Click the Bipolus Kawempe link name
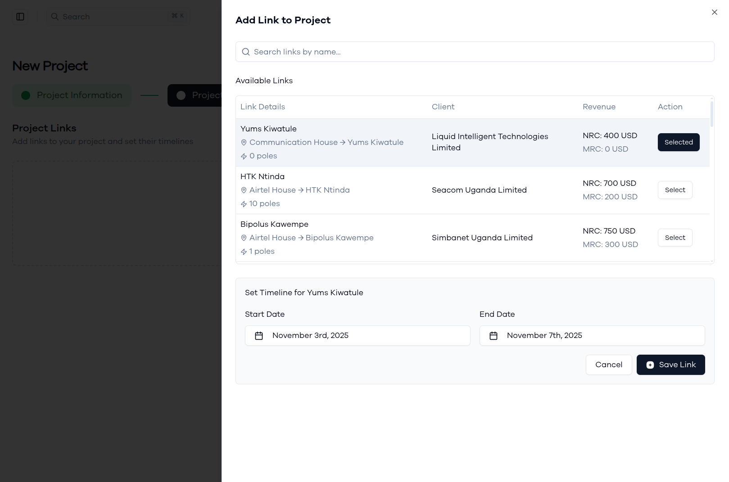Viewport: 729px width, 482px height. 274,224
